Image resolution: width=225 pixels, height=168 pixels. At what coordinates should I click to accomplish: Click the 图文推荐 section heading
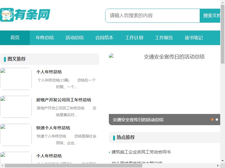(17, 59)
